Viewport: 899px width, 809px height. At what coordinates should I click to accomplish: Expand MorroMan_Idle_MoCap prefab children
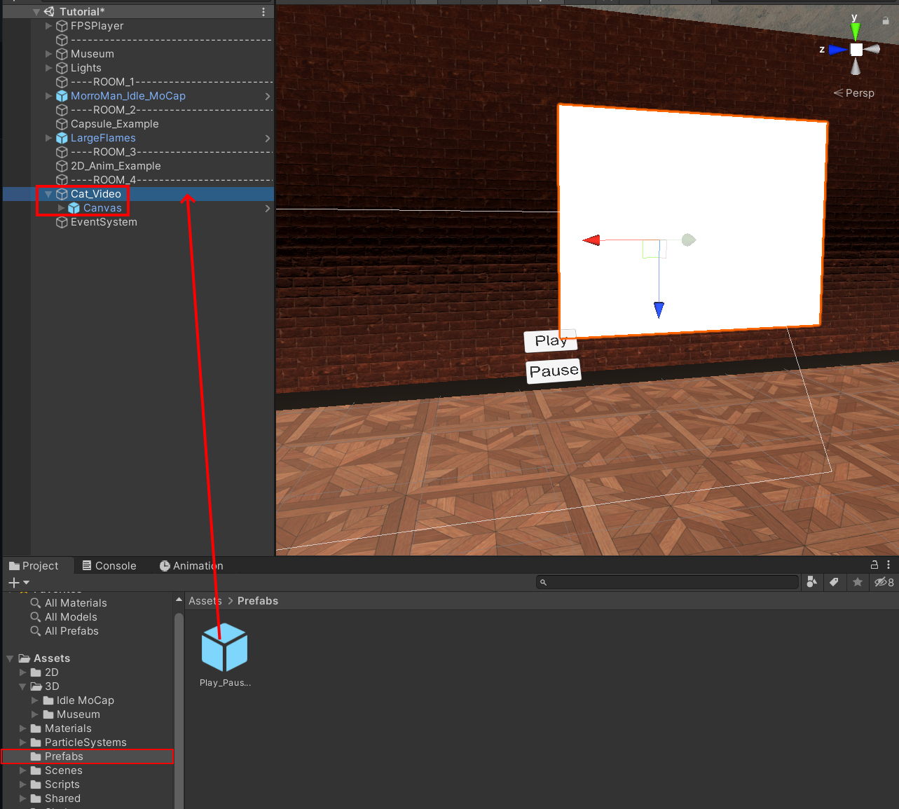[x=48, y=96]
